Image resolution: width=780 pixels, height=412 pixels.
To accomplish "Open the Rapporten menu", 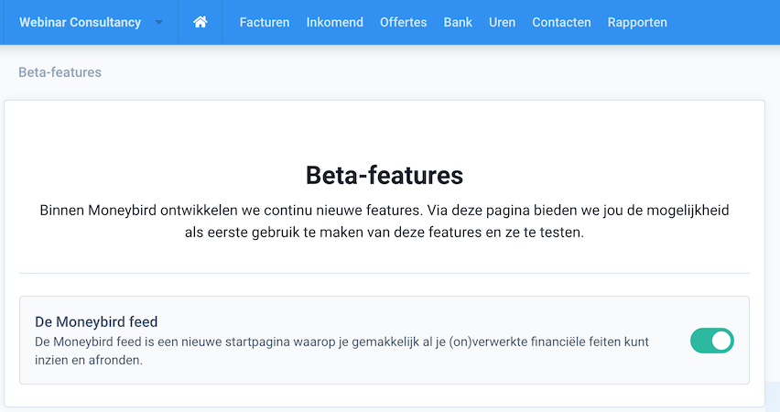I will 637,22.
